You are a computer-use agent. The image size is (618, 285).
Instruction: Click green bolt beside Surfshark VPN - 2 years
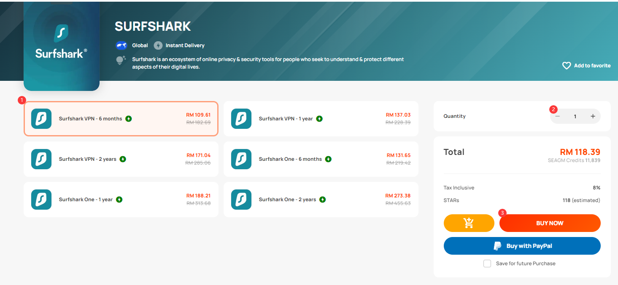(123, 159)
